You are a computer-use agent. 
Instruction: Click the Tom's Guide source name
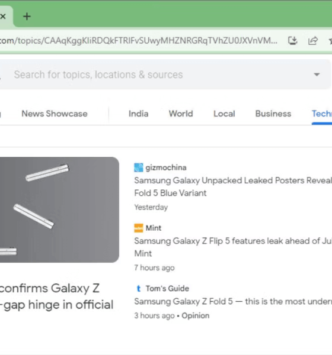pyautogui.click(x=167, y=289)
